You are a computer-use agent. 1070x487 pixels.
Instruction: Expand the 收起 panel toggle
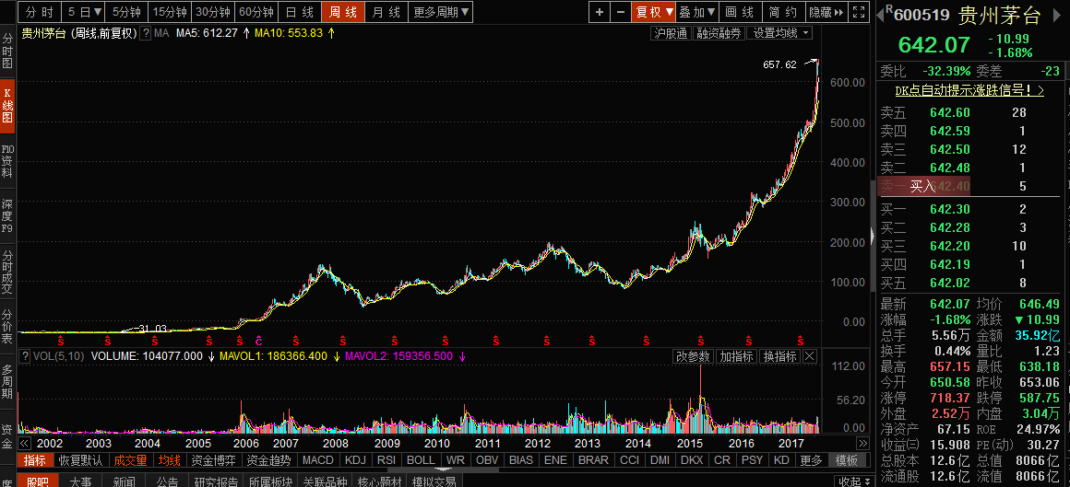click(853, 481)
